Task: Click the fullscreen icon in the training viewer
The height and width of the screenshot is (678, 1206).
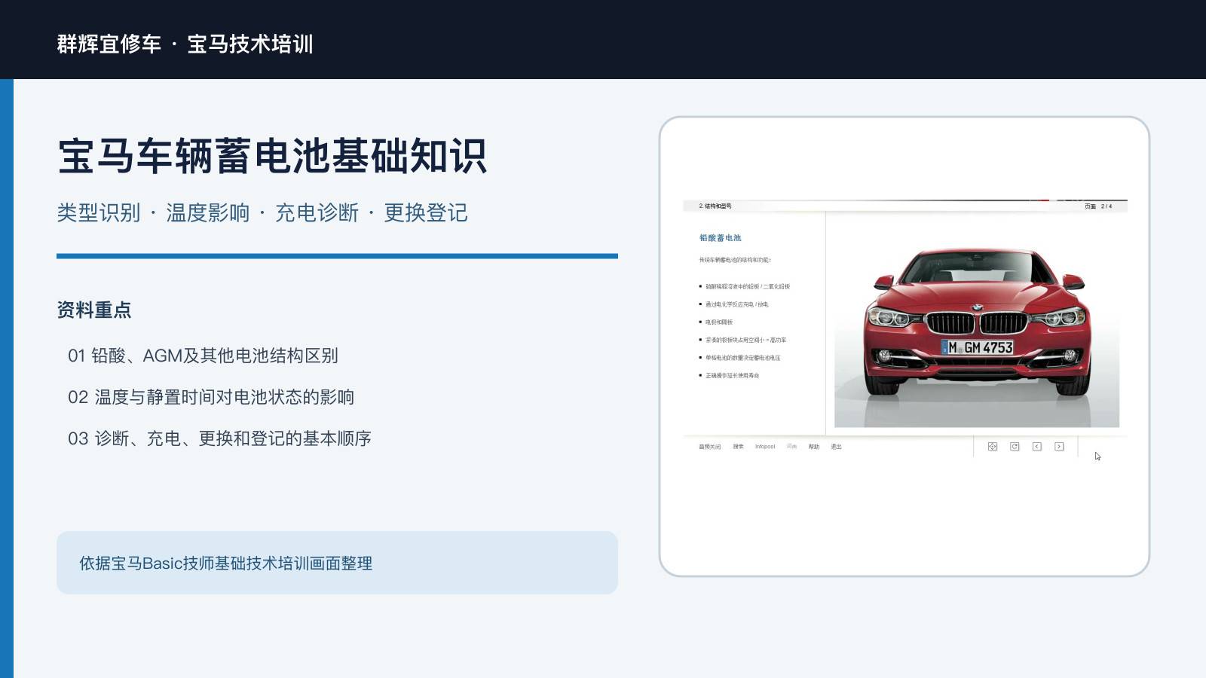Action: [993, 447]
